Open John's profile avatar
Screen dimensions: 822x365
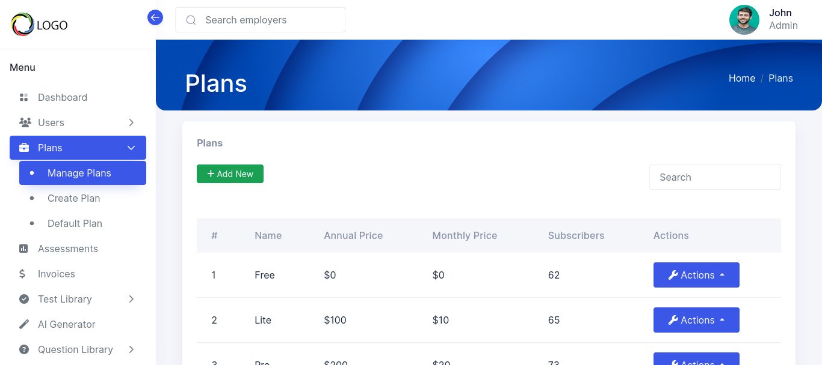[x=744, y=20]
